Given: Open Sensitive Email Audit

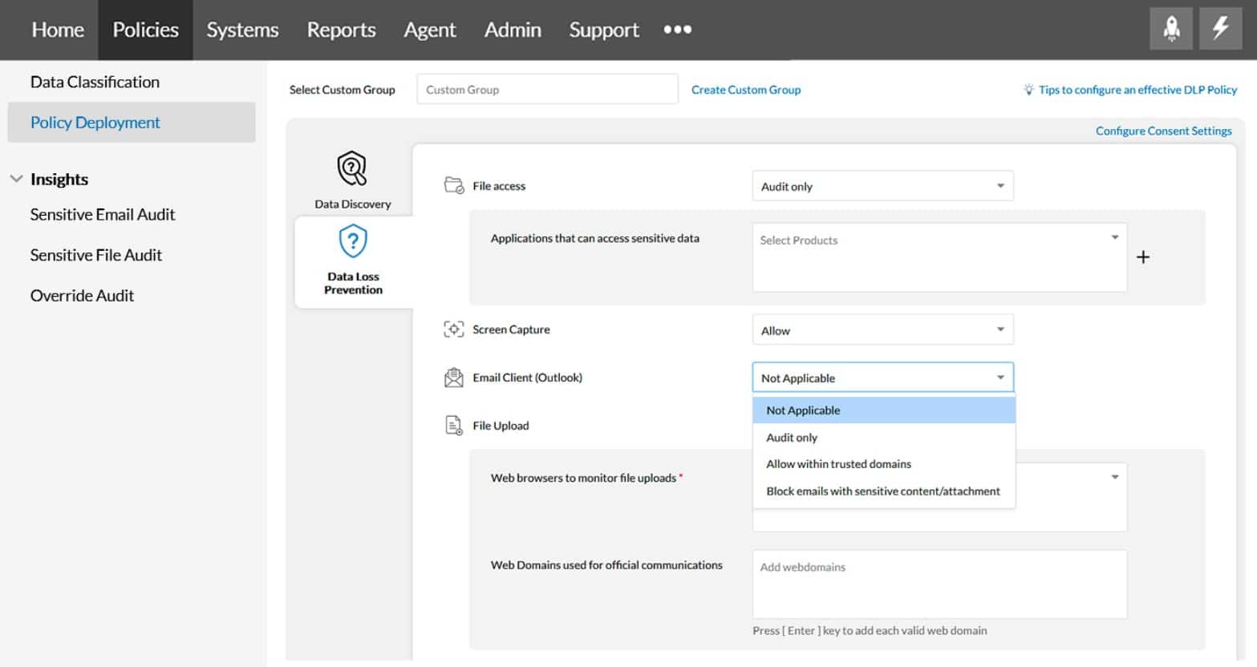Looking at the screenshot, I should 103,214.
